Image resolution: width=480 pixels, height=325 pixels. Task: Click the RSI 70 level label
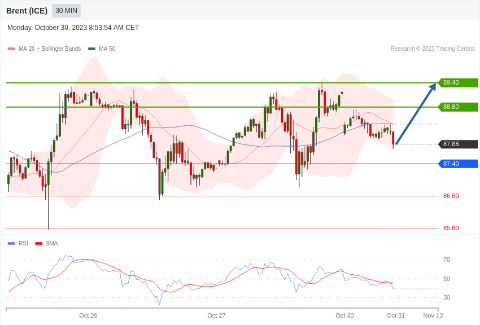(447, 260)
